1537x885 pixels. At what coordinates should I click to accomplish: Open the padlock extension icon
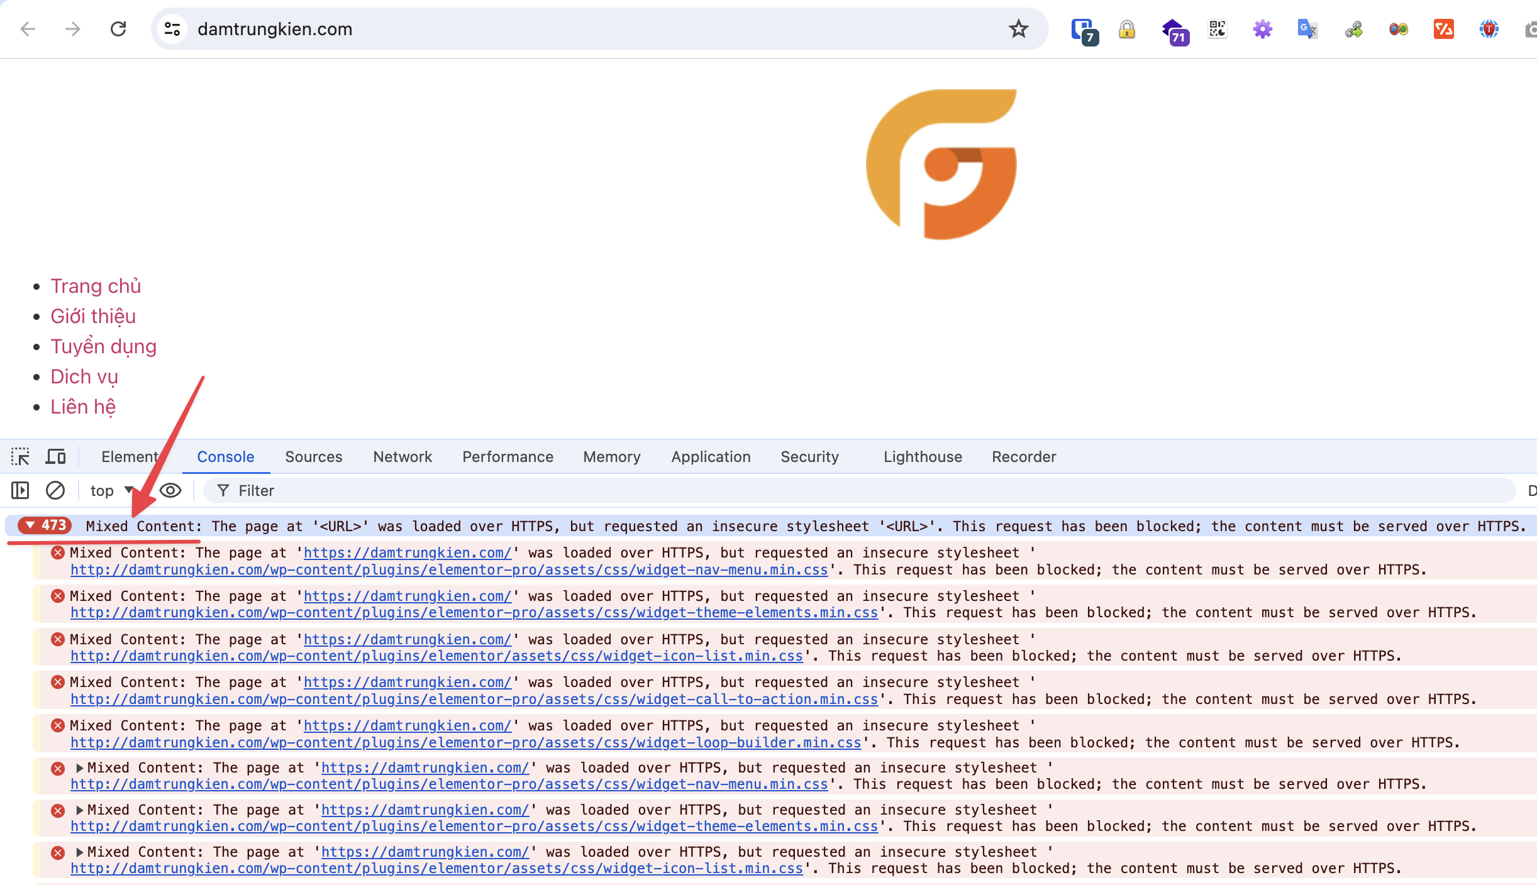1127,29
